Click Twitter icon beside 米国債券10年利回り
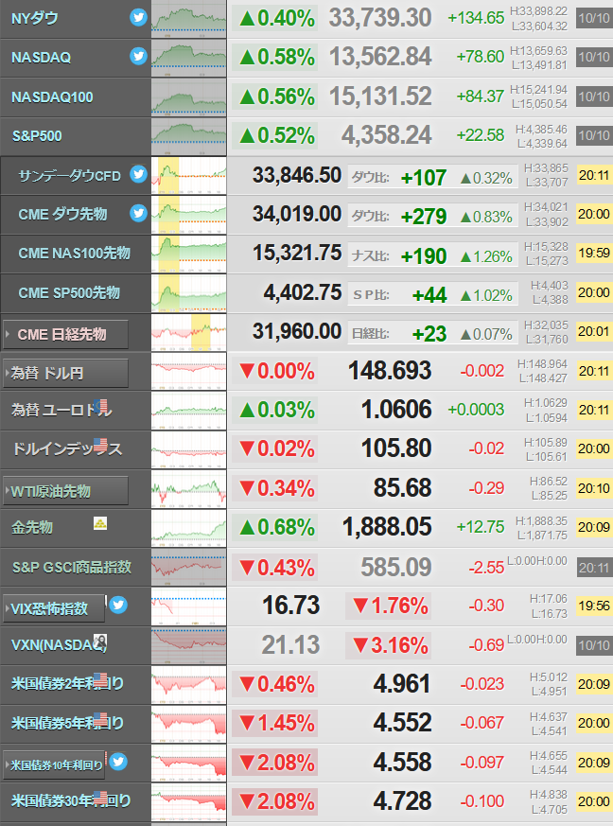The image size is (613, 826). pyautogui.click(x=118, y=762)
